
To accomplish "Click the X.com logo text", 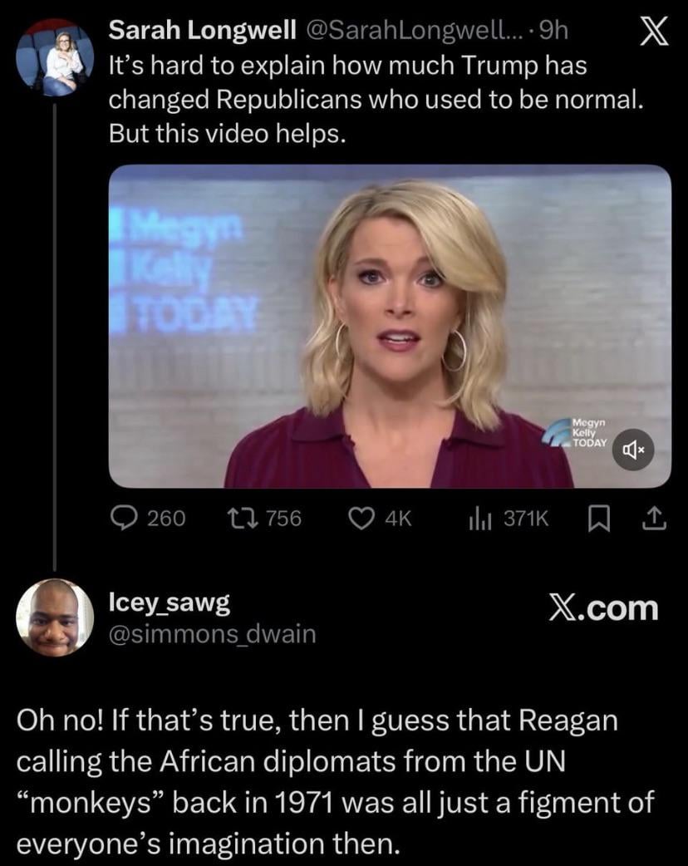I will pyautogui.click(x=604, y=608).
